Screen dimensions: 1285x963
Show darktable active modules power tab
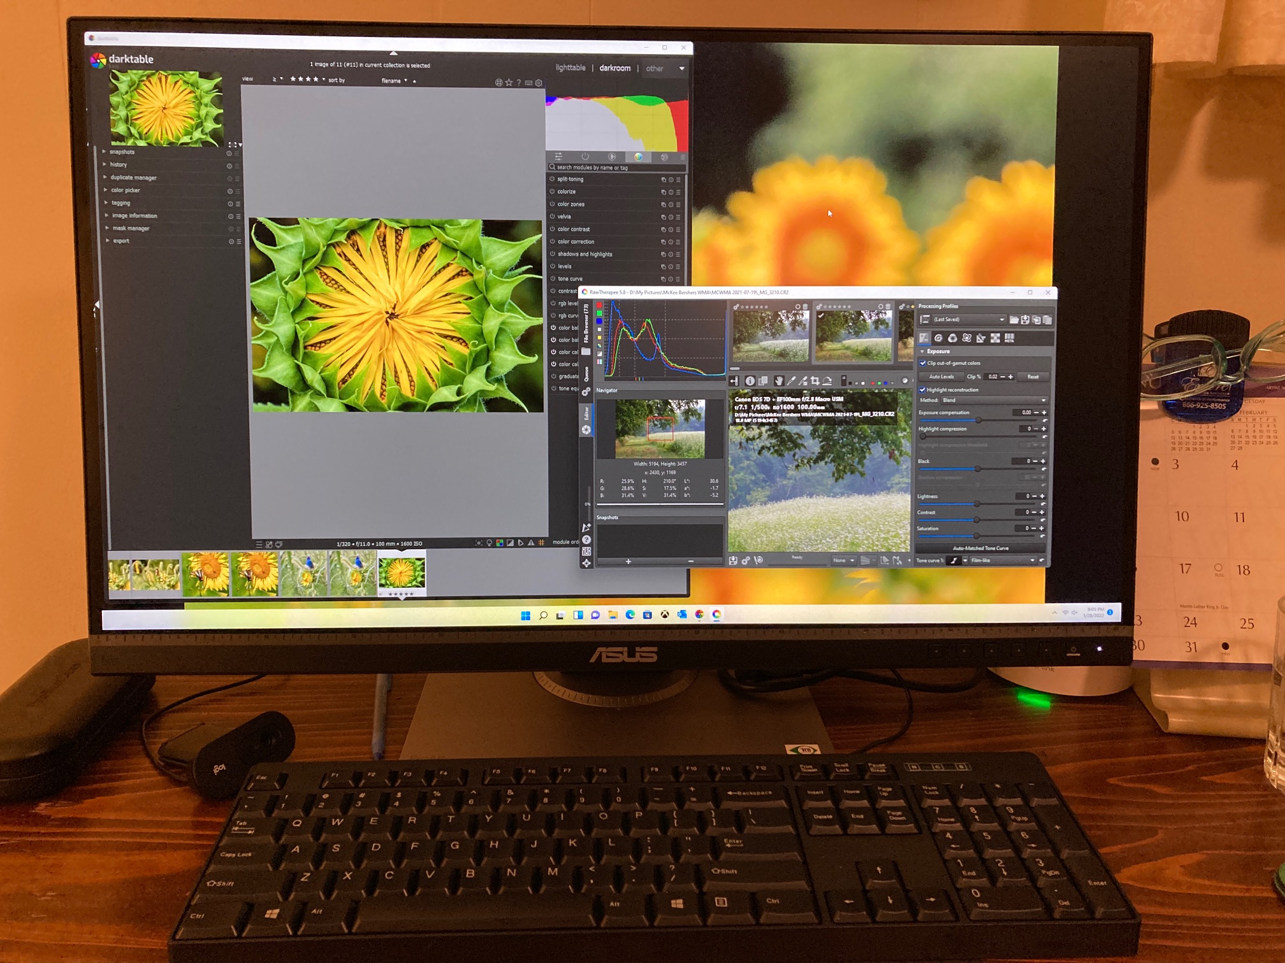tap(584, 157)
